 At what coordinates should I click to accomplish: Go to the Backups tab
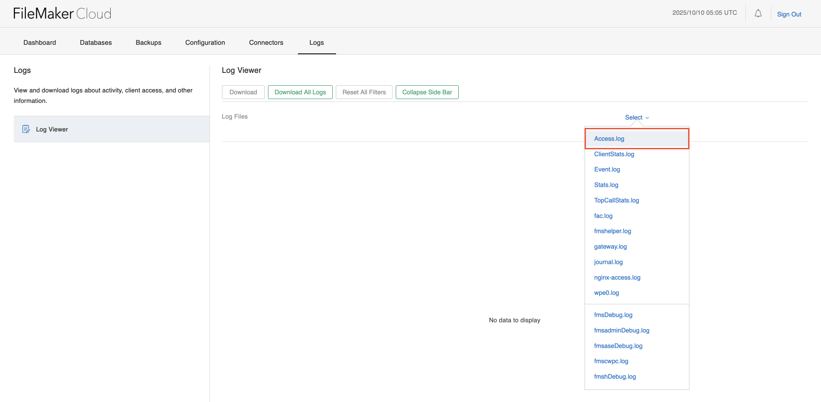(148, 42)
